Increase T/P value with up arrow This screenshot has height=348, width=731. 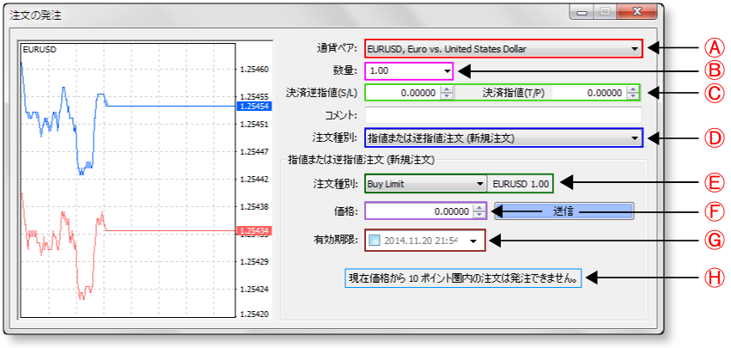[634, 89]
